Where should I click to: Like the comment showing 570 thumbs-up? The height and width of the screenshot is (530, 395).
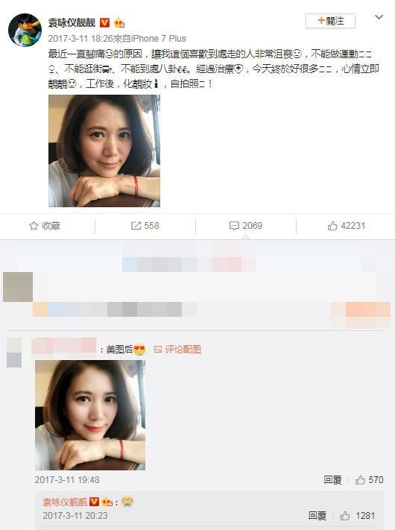click(x=369, y=479)
